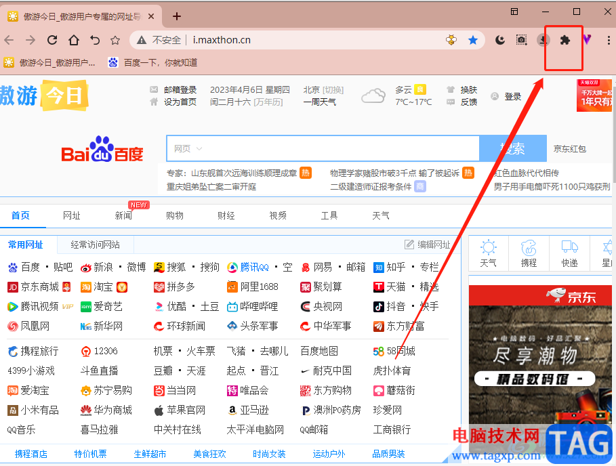Click 设为首页 link

pyautogui.click(x=180, y=102)
